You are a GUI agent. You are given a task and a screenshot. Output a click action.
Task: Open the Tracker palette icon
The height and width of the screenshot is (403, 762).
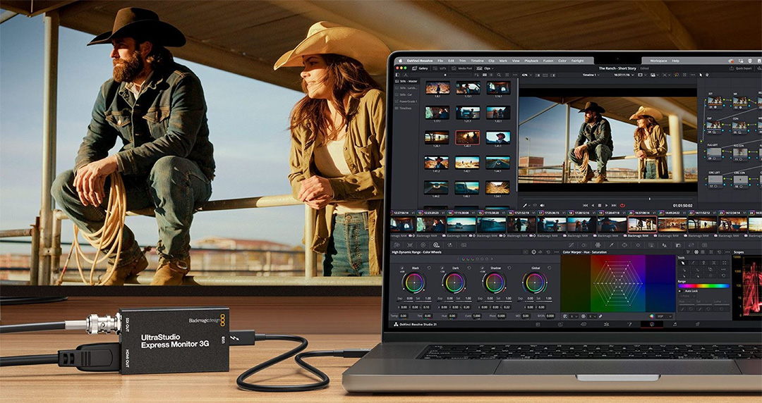pos(638,245)
